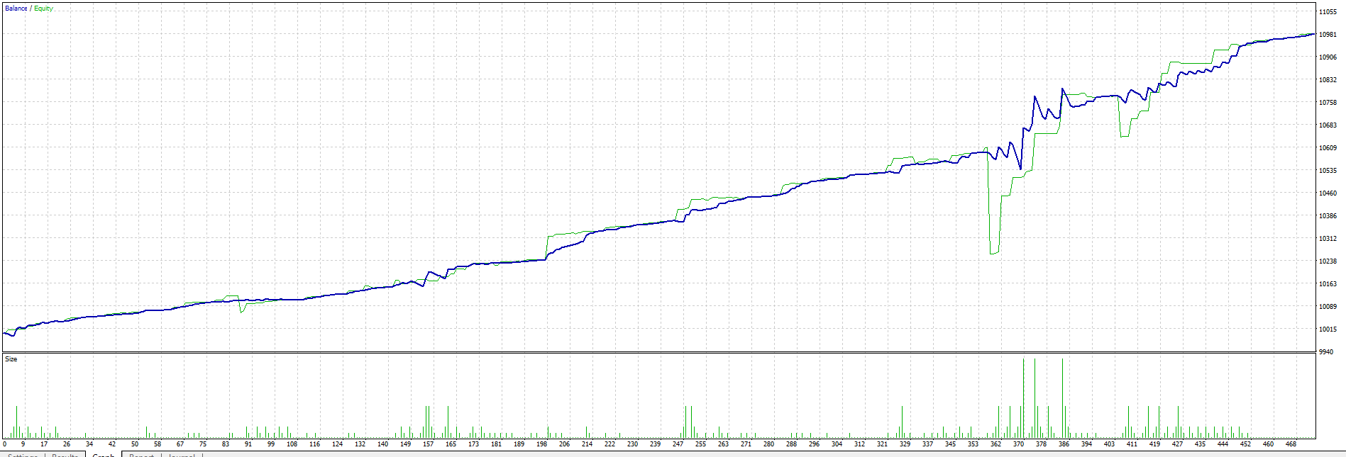Click the 10535 axis value
This screenshot has width=1346, height=457.
tap(1328, 170)
